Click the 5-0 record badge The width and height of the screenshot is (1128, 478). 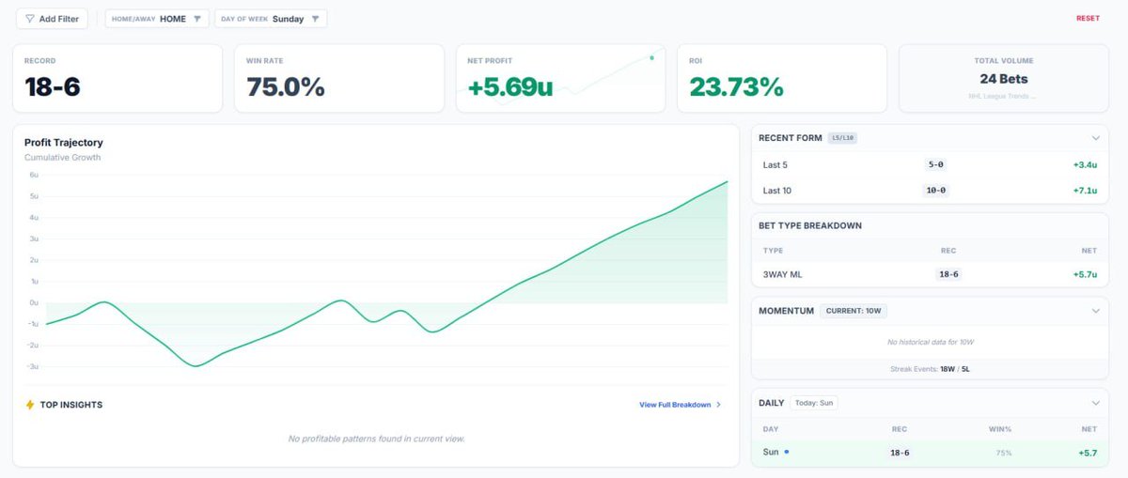pos(935,164)
